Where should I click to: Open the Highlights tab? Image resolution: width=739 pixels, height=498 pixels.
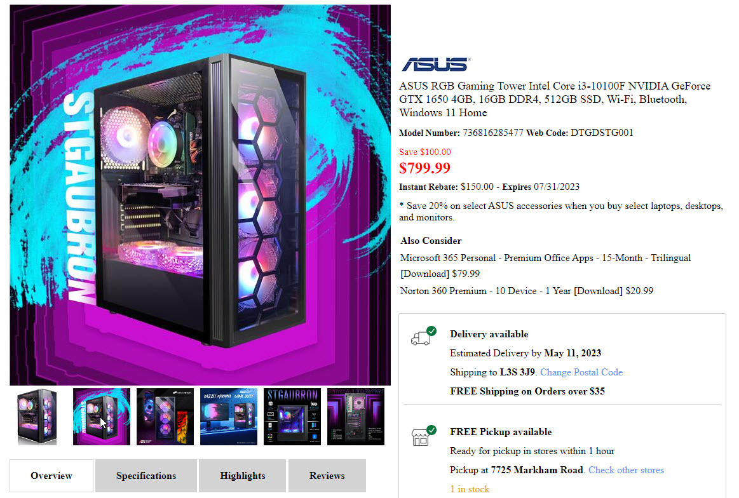tap(242, 476)
